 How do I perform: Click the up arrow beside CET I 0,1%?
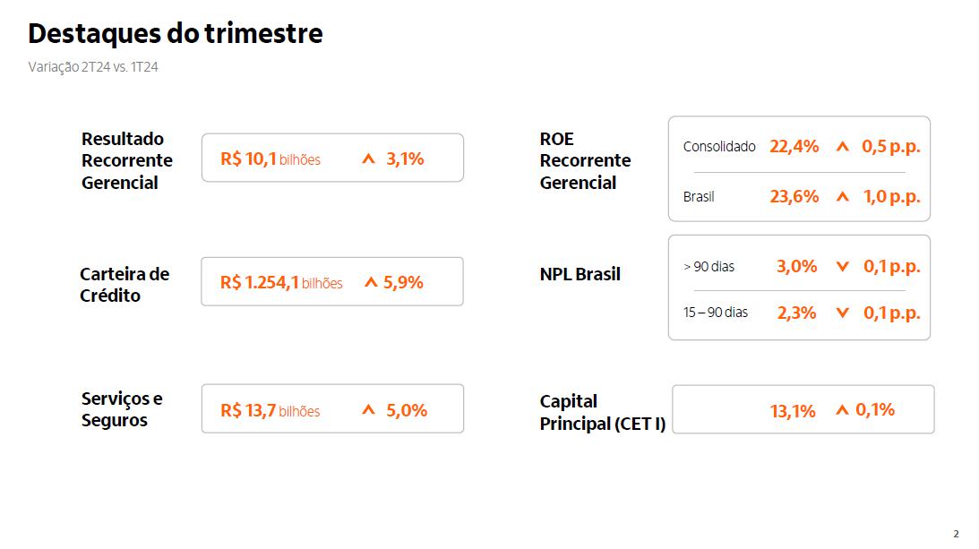tap(841, 410)
